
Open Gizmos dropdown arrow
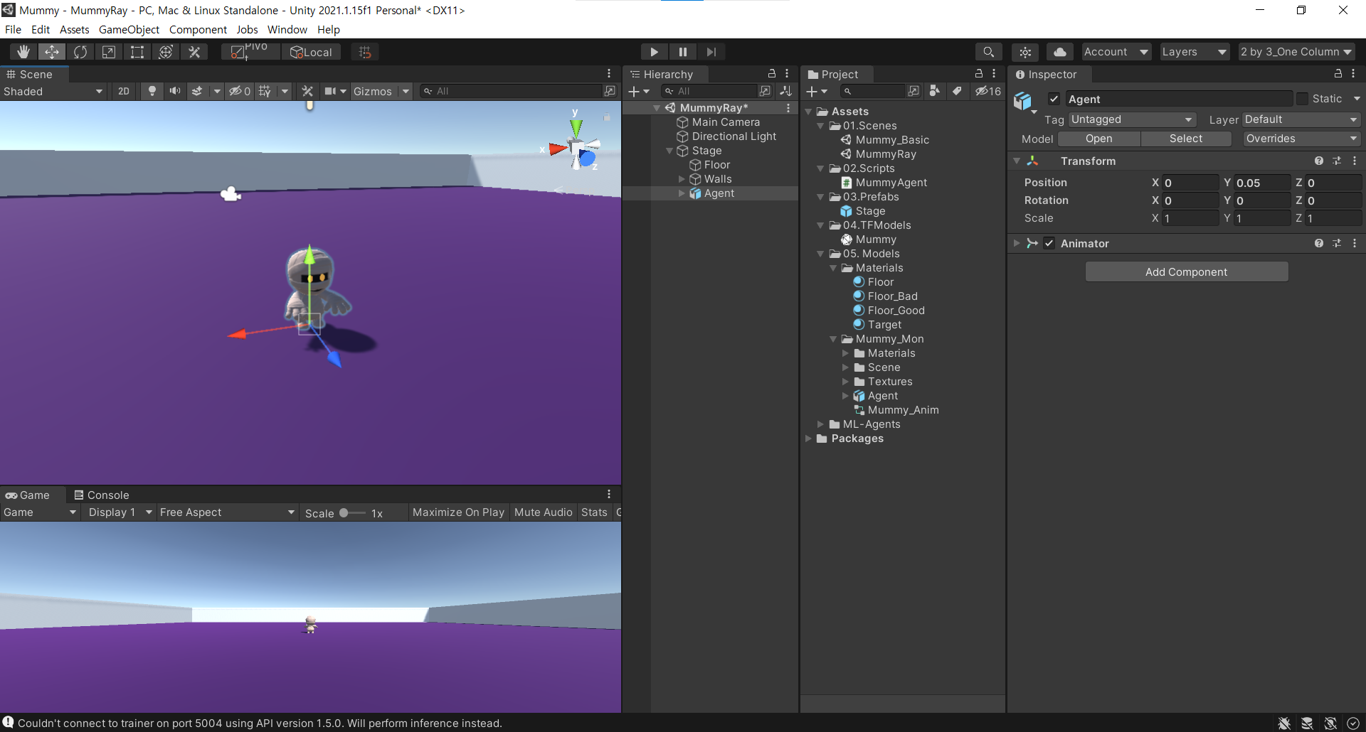[406, 91]
